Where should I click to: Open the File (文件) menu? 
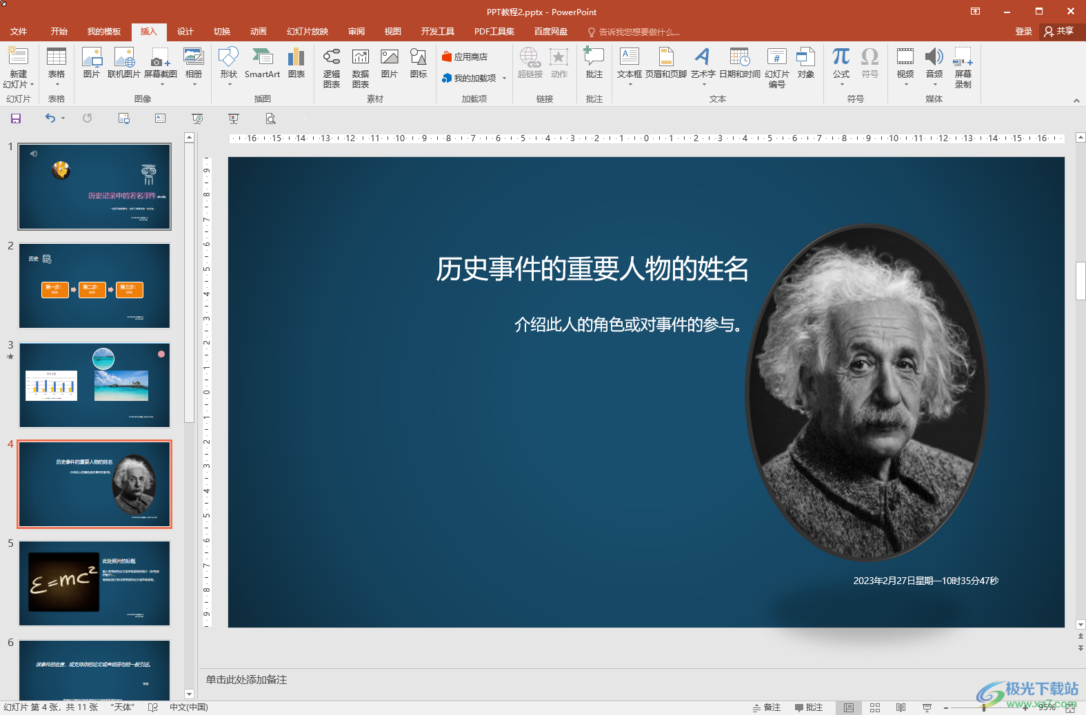19,32
